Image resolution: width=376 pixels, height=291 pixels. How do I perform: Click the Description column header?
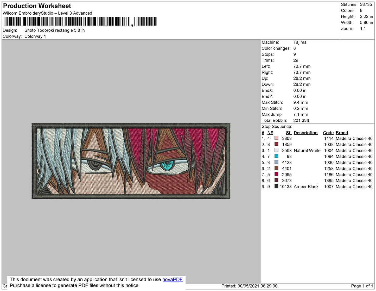(x=305, y=133)
